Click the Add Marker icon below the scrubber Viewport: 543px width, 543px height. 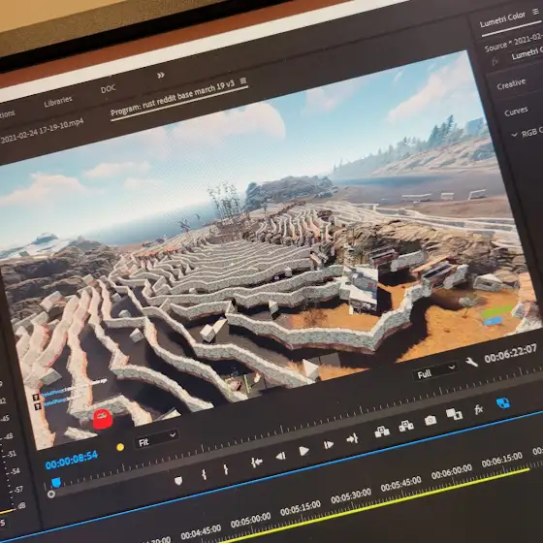[x=178, y=480]
